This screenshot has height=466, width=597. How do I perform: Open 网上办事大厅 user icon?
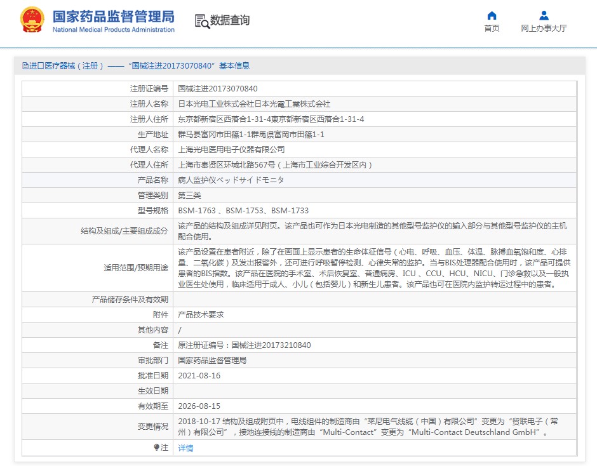click(544, 16)
